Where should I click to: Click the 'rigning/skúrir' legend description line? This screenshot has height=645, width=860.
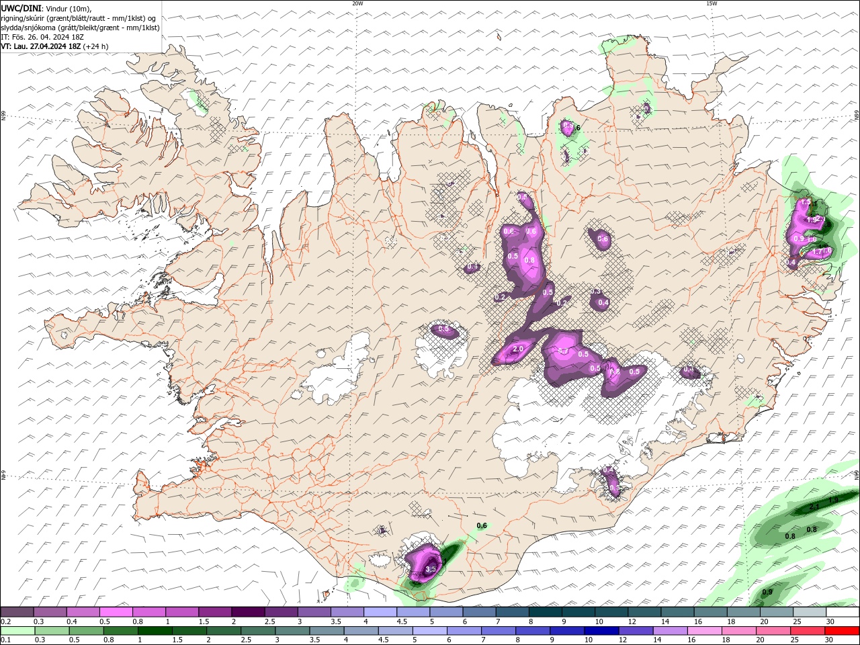click(x=79, y=18)
